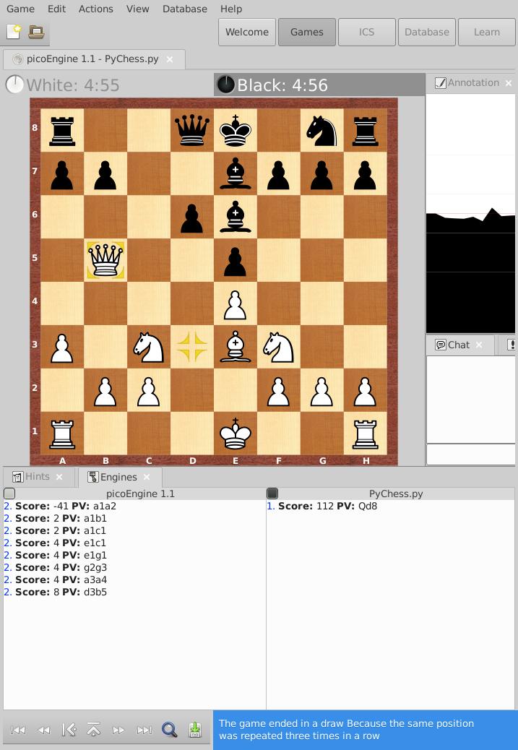Toggle the picoEngine 1.1 analyzer checkbox
Viewport: 518px width, 750px height.
click(x=9, y=493)
